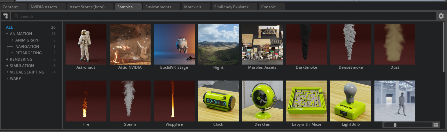Click the search magnifier icon
Viewport: 447px width, 132px height.
coord(16,16)
